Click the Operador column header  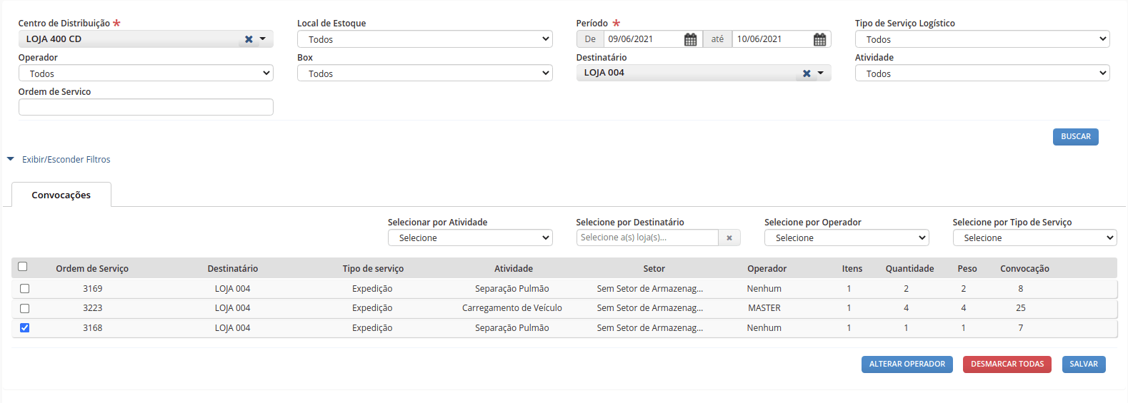point(767,269)
